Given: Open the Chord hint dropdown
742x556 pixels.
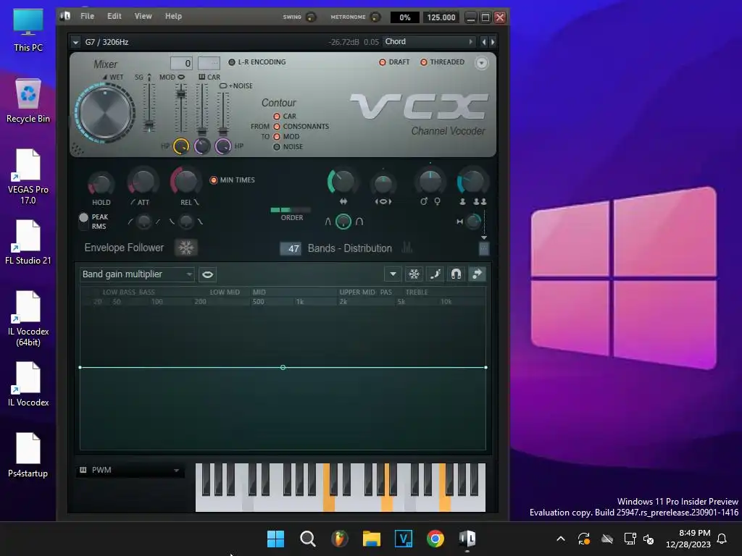Looking at the screenshot, I should (x=429, y=41).
